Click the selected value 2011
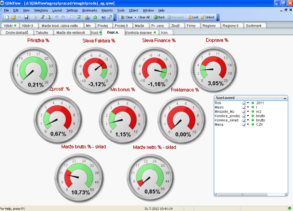293x211 pixels. pos(260,103)
